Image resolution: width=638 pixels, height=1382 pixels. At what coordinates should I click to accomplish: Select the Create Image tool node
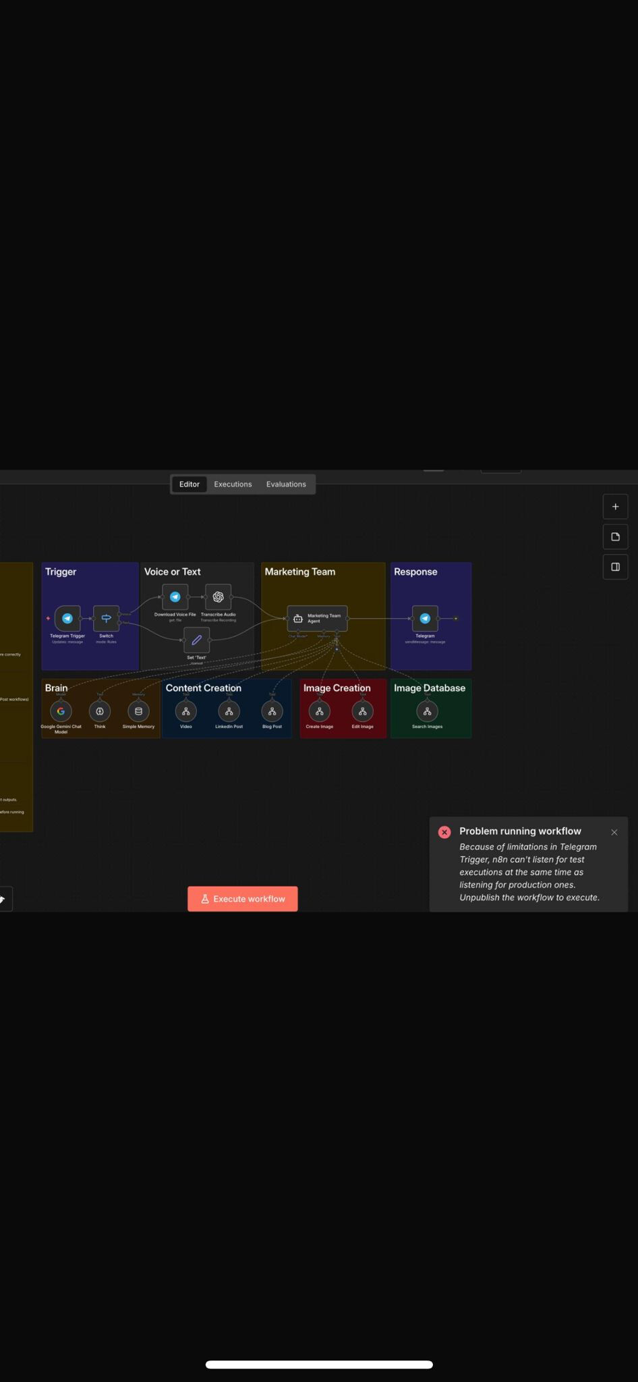(x=320, y=711)
